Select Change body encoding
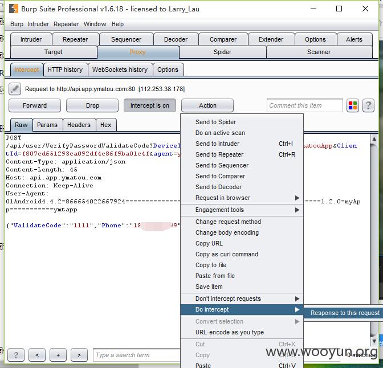 [x=242, y=232]
